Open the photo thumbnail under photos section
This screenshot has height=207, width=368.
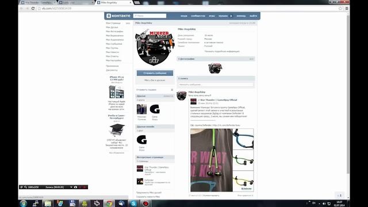[x=215, y=68]
